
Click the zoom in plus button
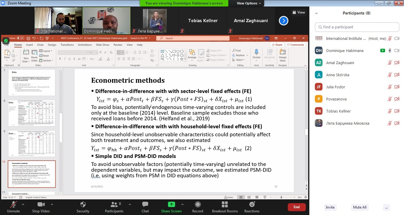(x=294, y=197)
